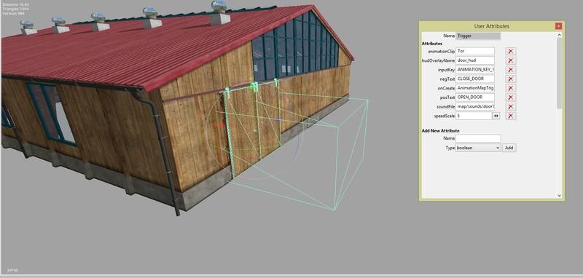The image size is (583, 278).
Task: Close the User Attributes window
Action: tap(558, 26)
